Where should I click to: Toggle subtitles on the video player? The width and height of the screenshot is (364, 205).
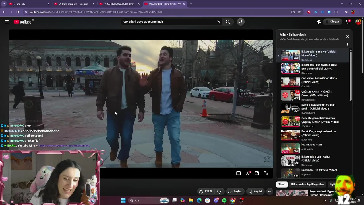click(239, 173)
